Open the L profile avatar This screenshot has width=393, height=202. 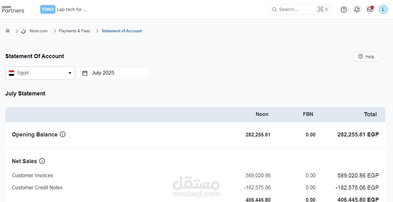tap(383, 9)
